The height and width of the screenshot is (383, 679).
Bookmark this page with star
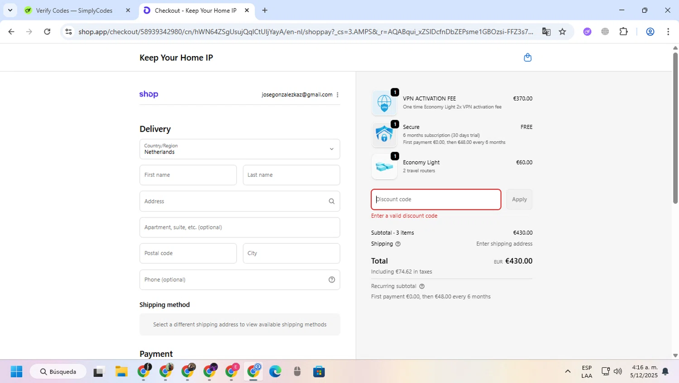pyautogui.click(x=562, y=32)
